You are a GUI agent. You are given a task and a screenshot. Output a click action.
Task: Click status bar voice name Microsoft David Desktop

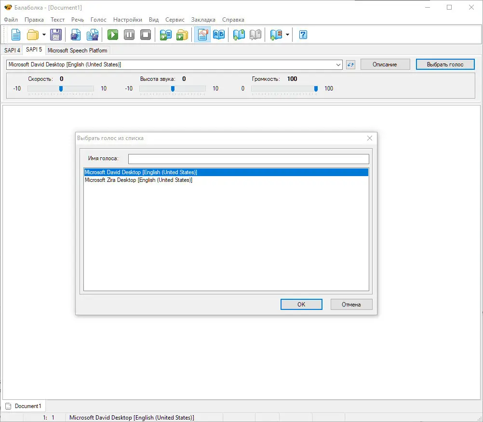coord(132,417)
